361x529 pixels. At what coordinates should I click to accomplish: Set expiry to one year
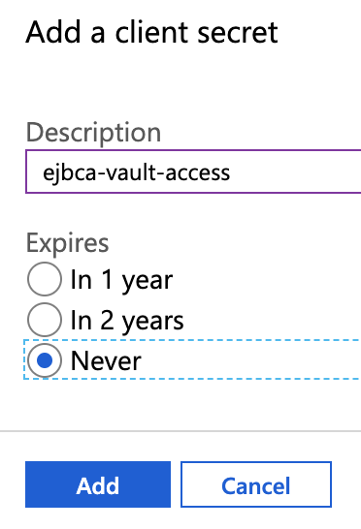[45, 279]
